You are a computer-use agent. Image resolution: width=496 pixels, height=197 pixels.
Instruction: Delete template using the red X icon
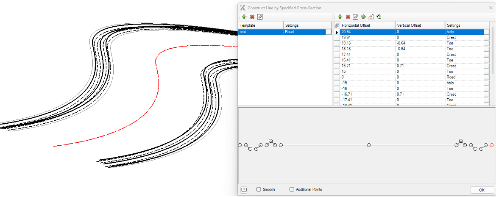[252, 17]
